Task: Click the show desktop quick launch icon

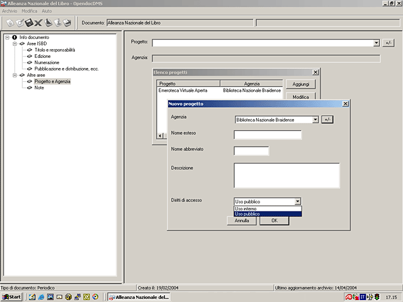Action: 32,297
